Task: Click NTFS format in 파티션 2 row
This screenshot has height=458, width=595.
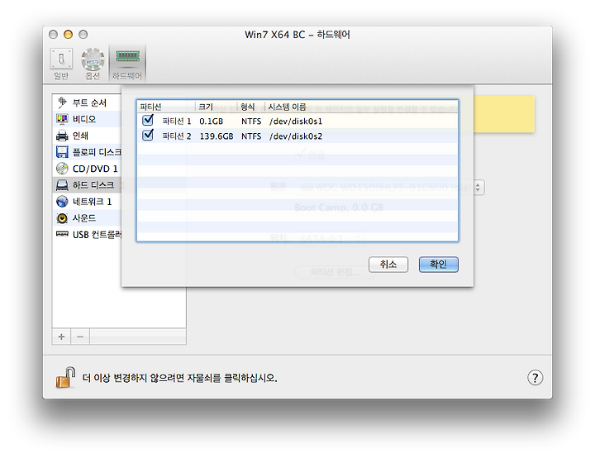Action: click(251, 136)
